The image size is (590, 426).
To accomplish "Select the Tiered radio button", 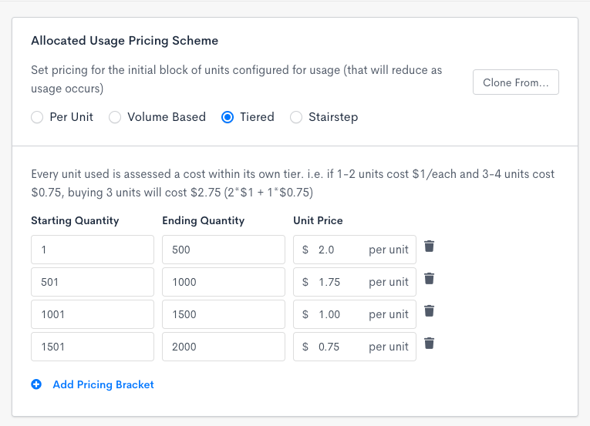I will click(228, 118).
